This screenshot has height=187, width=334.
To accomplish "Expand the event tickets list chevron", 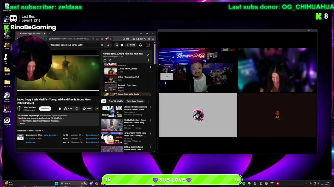I will tap(97, 146).
